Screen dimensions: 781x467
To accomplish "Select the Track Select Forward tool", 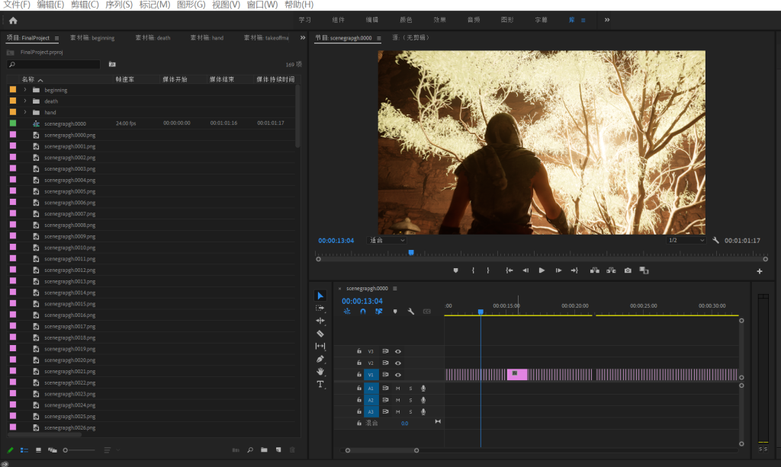I will coord(320,309).
